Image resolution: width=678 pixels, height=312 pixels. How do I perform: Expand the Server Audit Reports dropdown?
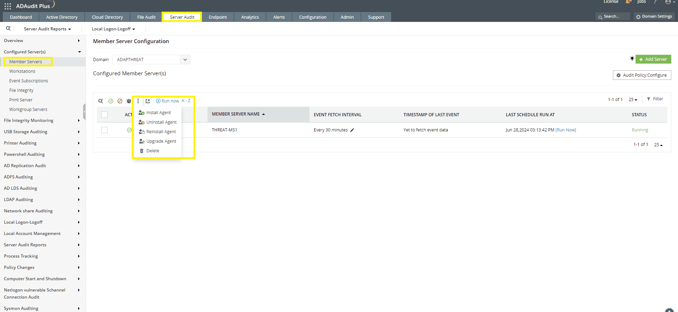tap(47, 29)
